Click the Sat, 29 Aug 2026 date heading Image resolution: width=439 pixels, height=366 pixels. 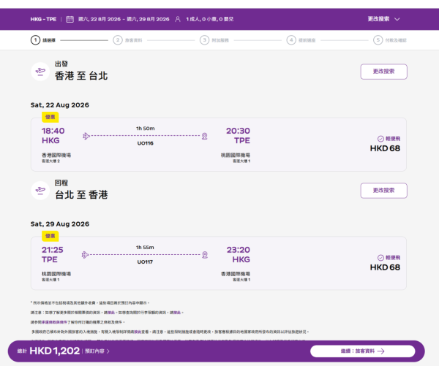click(x=60, y=224)
